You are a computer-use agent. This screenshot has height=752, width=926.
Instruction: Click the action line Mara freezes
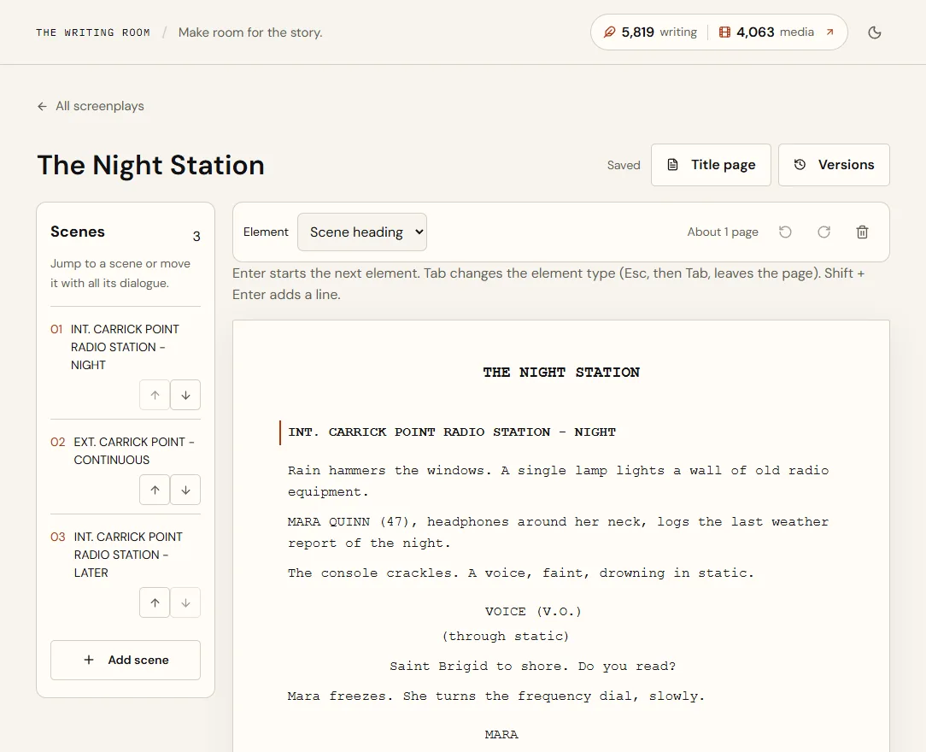[496, 696]
